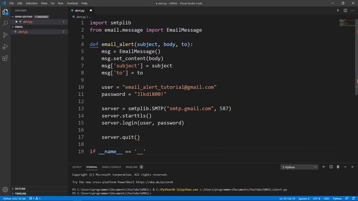Open errors and warnings count in status bar

35,199
